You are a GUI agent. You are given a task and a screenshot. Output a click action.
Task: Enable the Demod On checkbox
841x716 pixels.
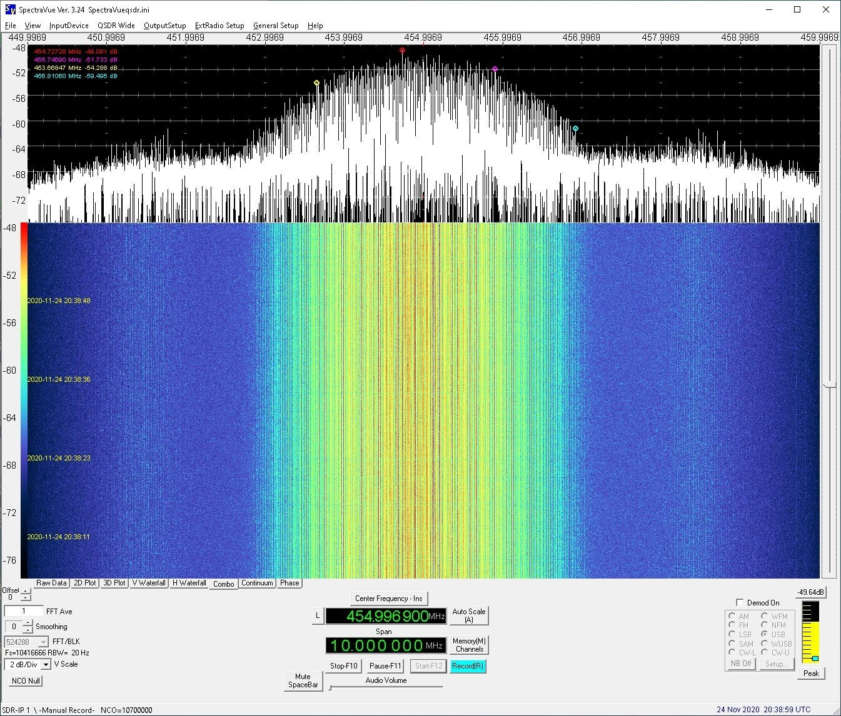tap(740, 603)
